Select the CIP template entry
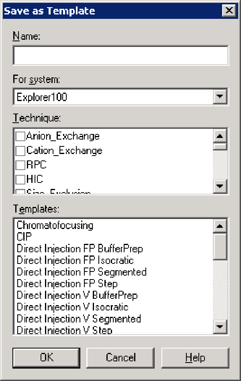Image resolution: width=241 pixels, height=381 pixels. 24,237
